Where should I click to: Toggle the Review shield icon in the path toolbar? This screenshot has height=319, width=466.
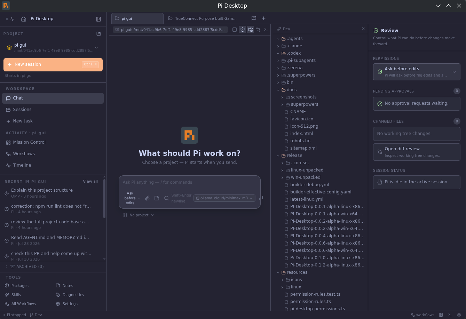[x=243, y=30]
